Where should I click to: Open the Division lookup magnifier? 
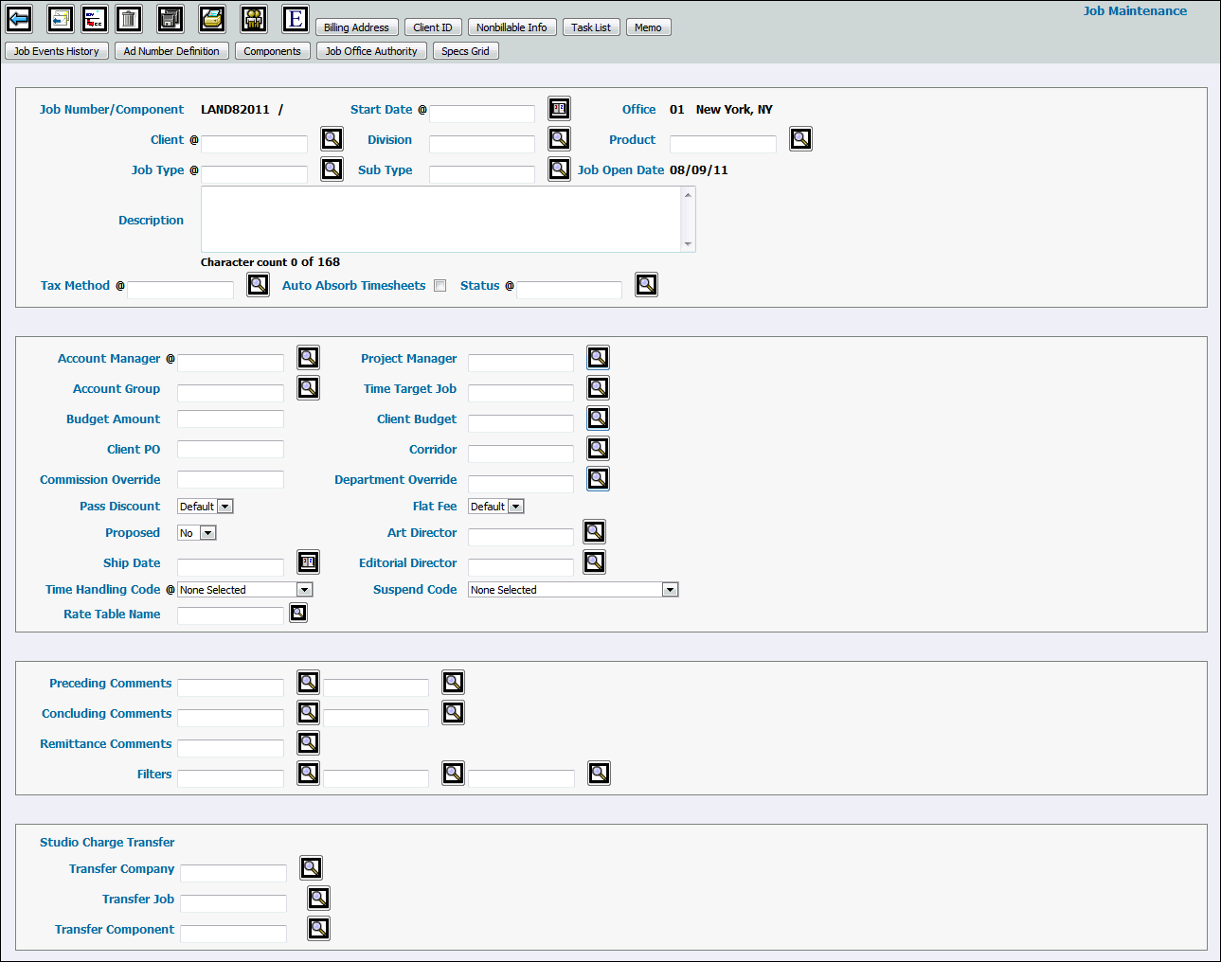(560, 139)
